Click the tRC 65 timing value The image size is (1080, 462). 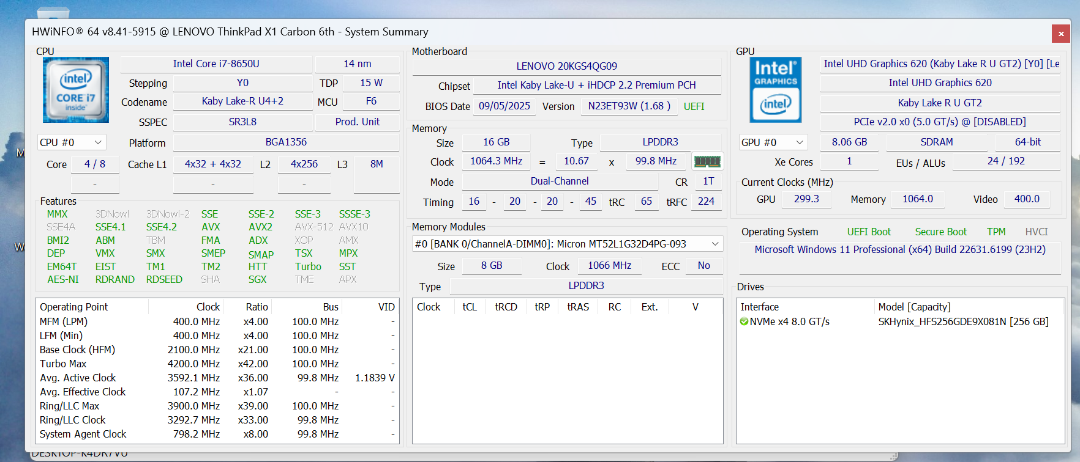(647, 201)
